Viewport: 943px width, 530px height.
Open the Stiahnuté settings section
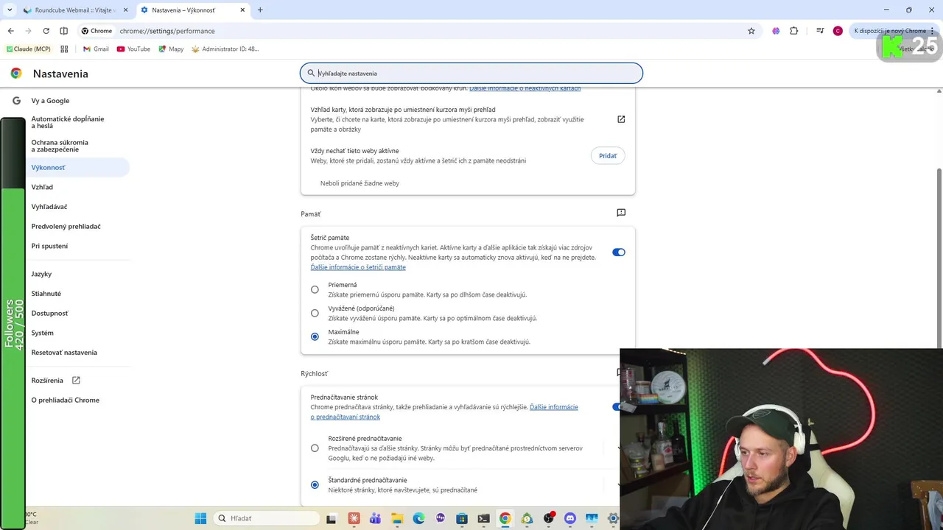point(46,294)
